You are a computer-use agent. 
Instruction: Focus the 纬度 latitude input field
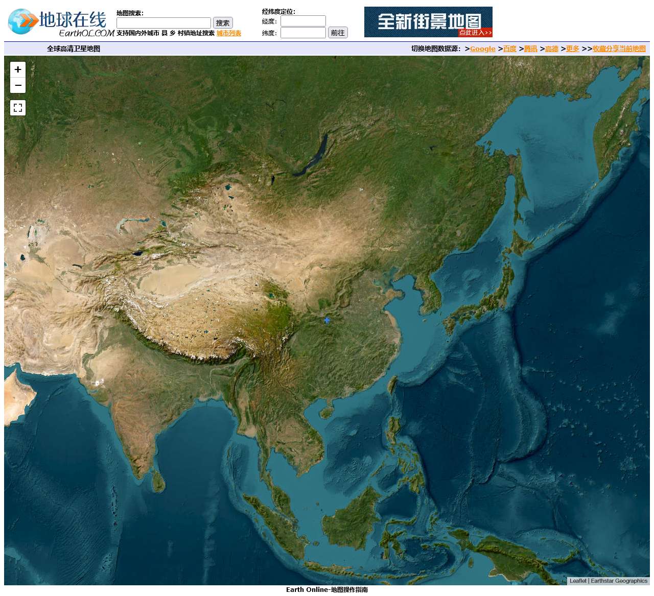pos(303,33)
